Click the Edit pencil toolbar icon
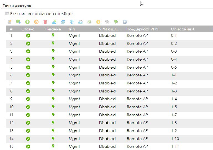Image resolution: width=213 pixels, height=150 pixels. click(x=10, y=22)
